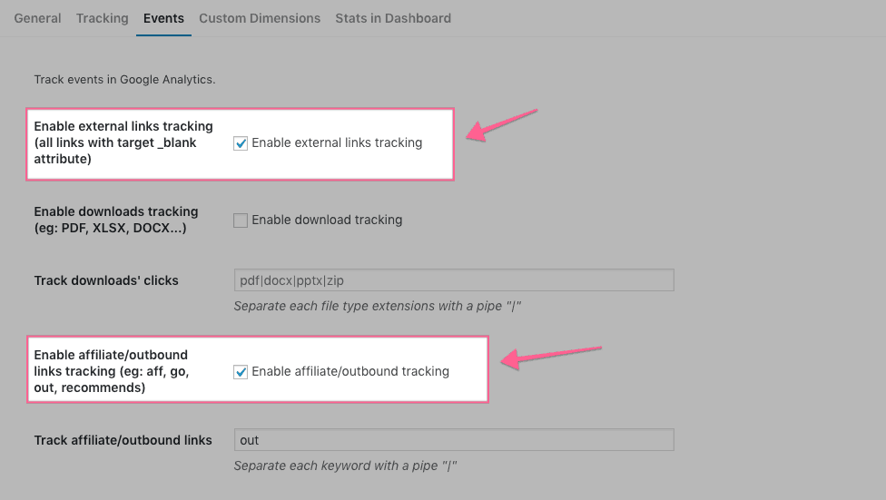Image resolution: width=886 pixels, height=500 pixels.
Task: Click the 'Track downloads' clicks' row label
Action: [106, 280]
